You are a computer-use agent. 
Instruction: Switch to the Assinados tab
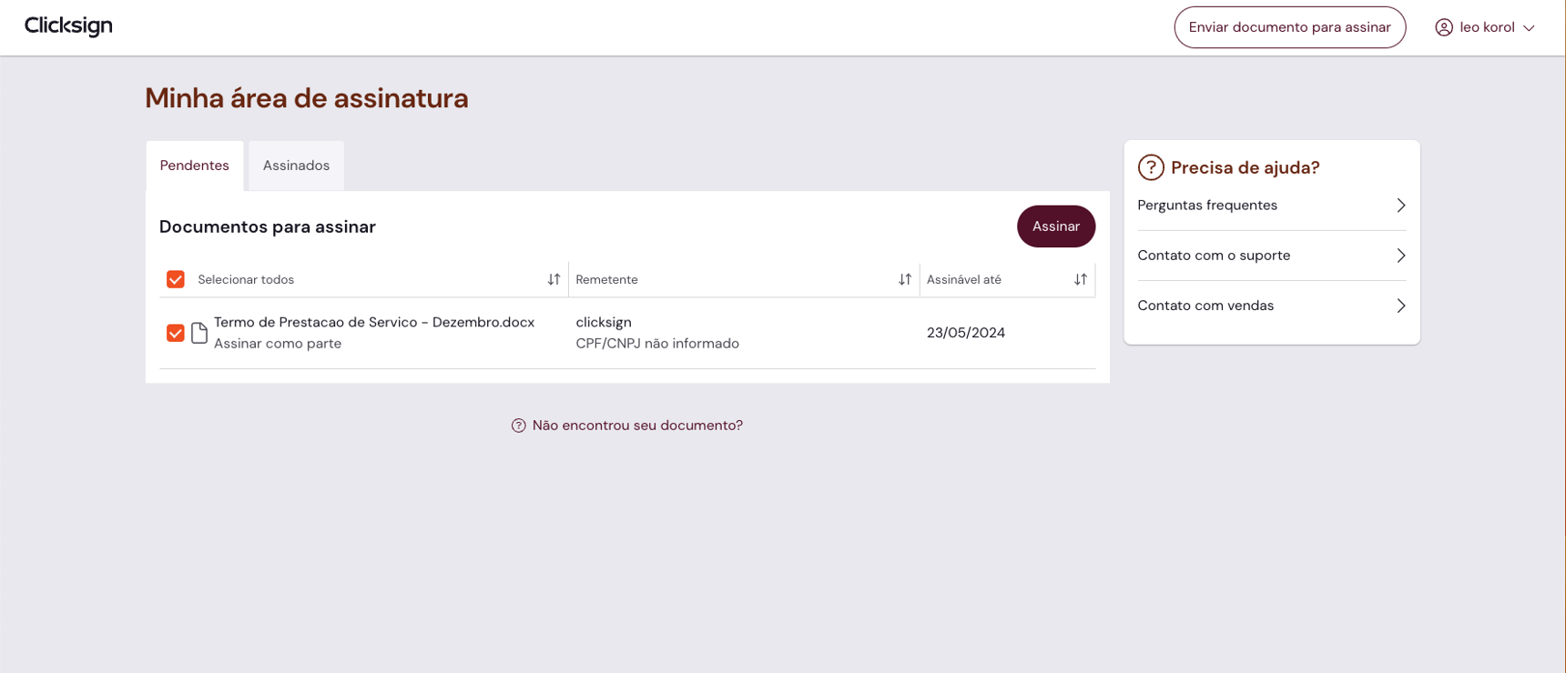(x=295, y=166)
